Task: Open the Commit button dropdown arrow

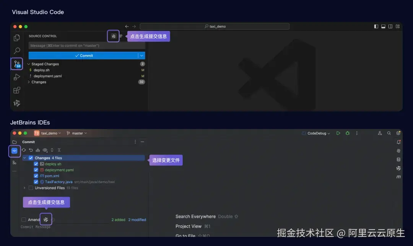Action: (141, 55)
